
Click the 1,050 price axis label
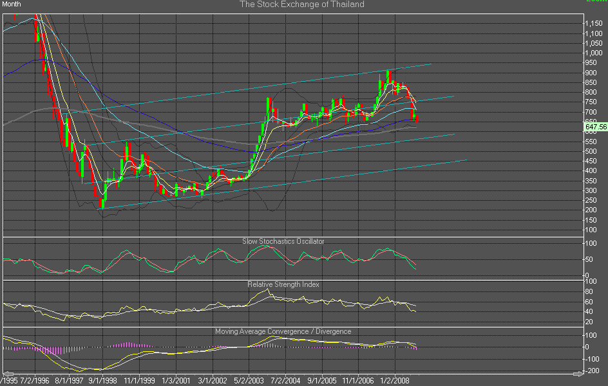(x=594, y=43)
